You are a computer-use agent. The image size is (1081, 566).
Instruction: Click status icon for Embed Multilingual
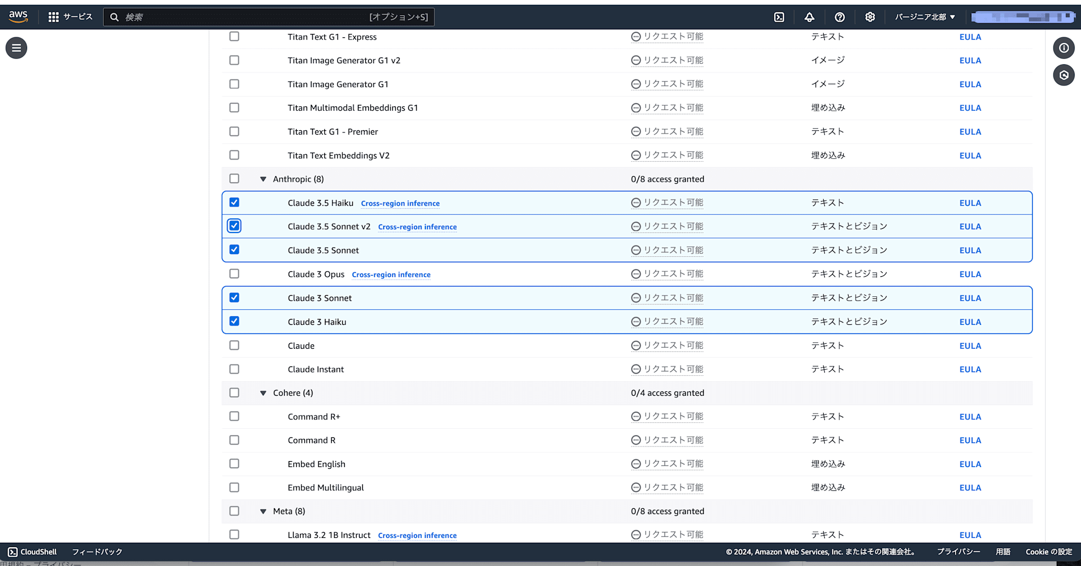[x=636, y=488]
